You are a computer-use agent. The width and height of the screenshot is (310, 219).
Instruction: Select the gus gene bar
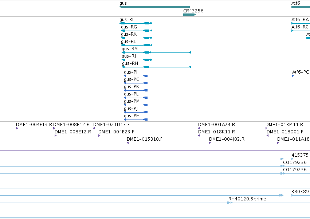[x=154, y=7]
